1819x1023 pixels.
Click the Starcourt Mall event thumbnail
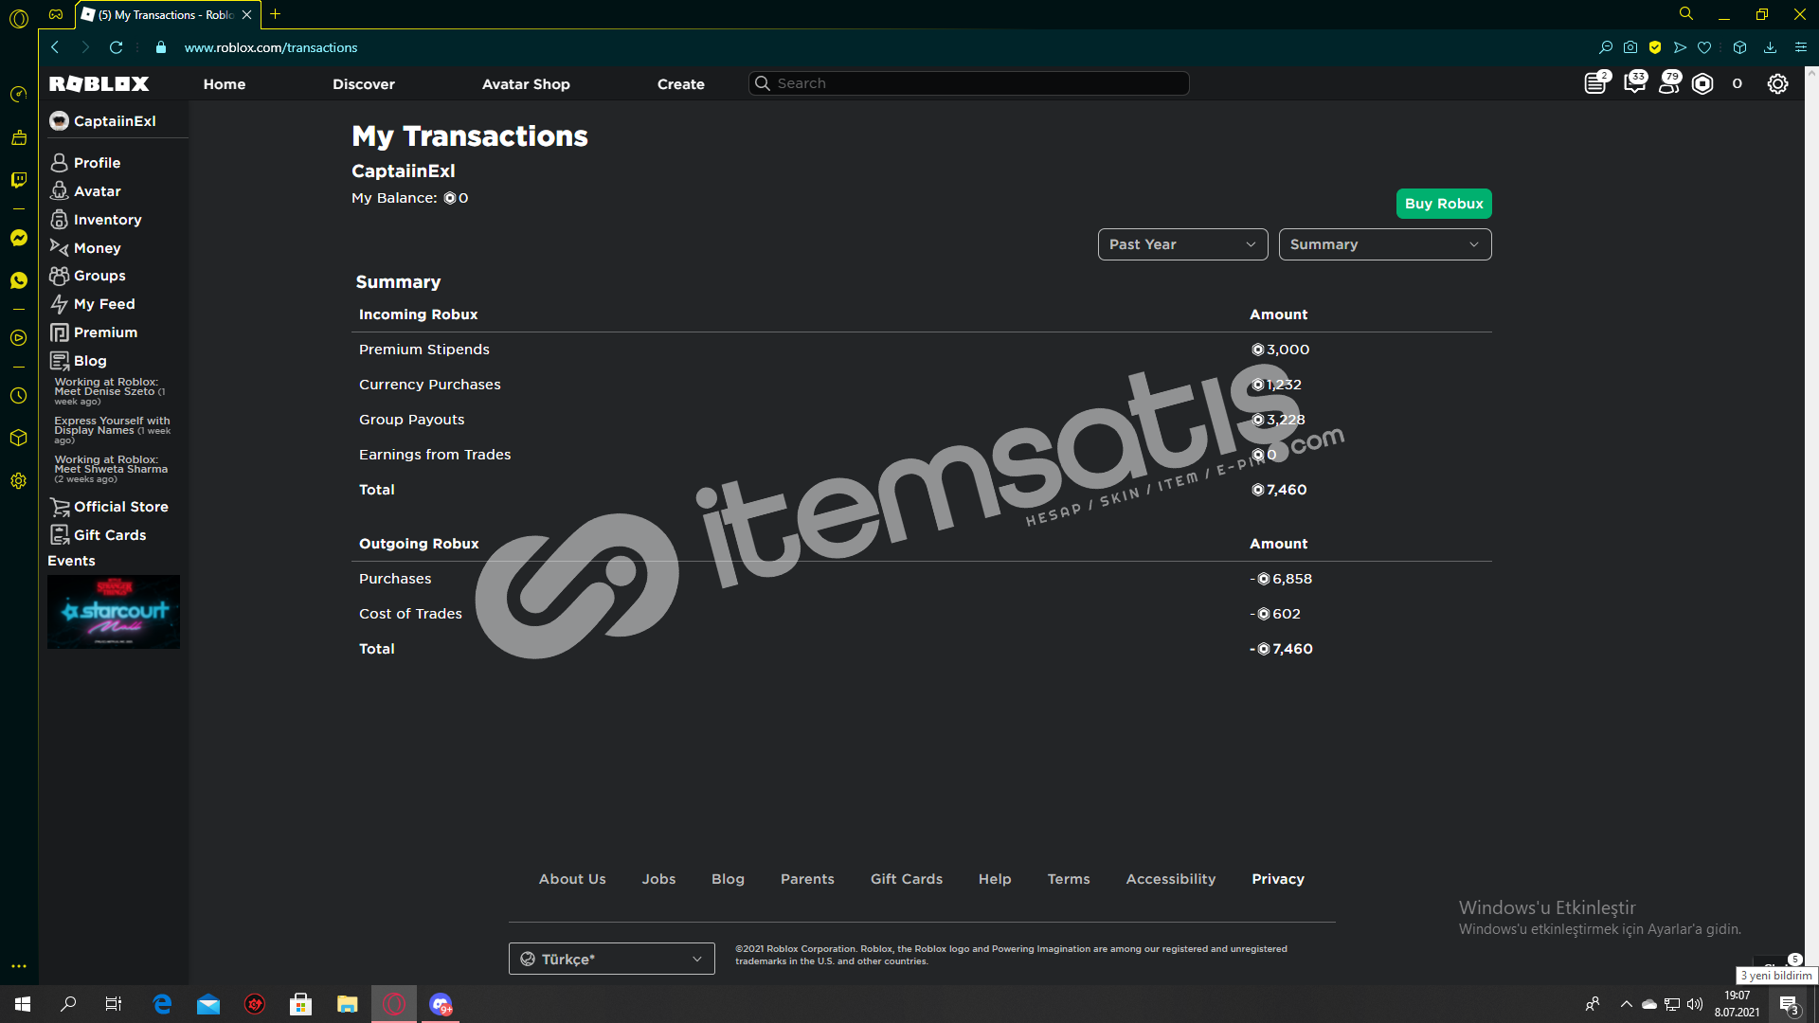[114, 612]
